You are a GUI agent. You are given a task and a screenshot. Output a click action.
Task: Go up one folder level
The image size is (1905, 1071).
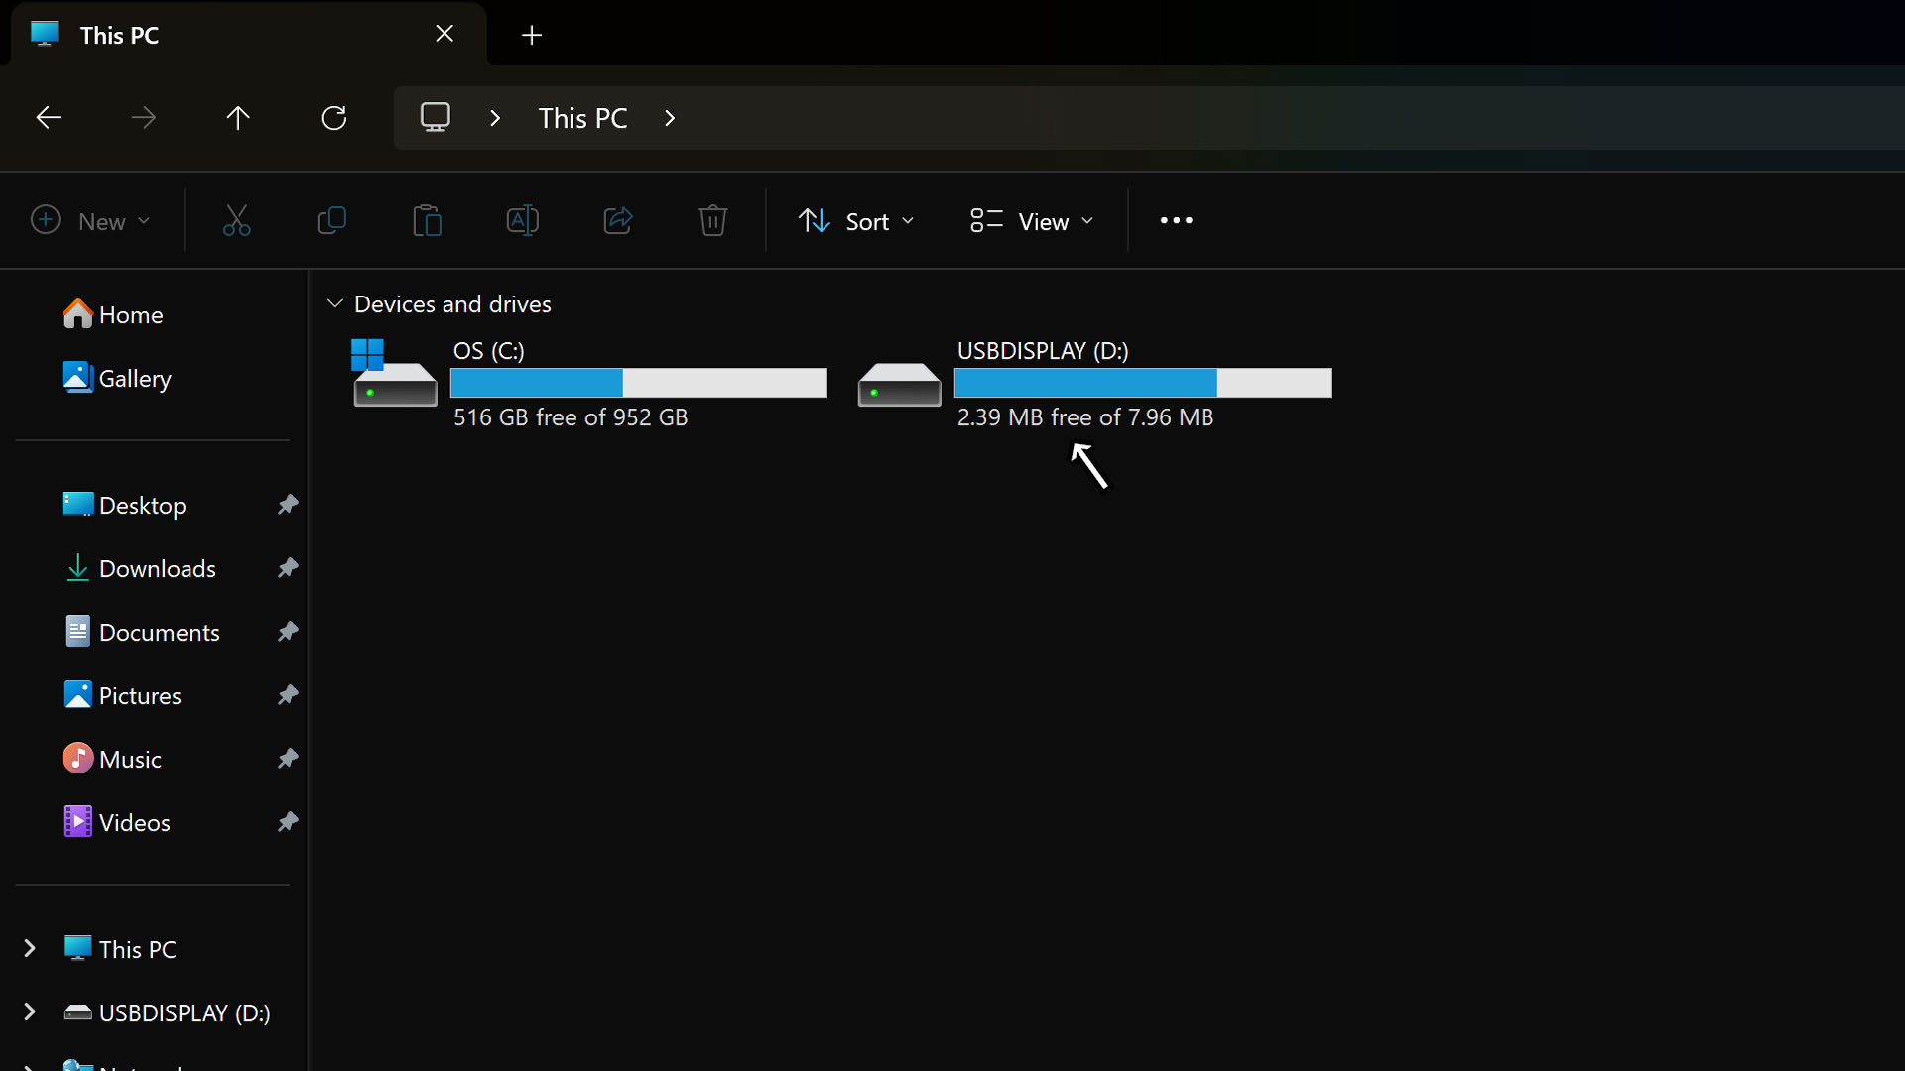(x=238, y=118)
